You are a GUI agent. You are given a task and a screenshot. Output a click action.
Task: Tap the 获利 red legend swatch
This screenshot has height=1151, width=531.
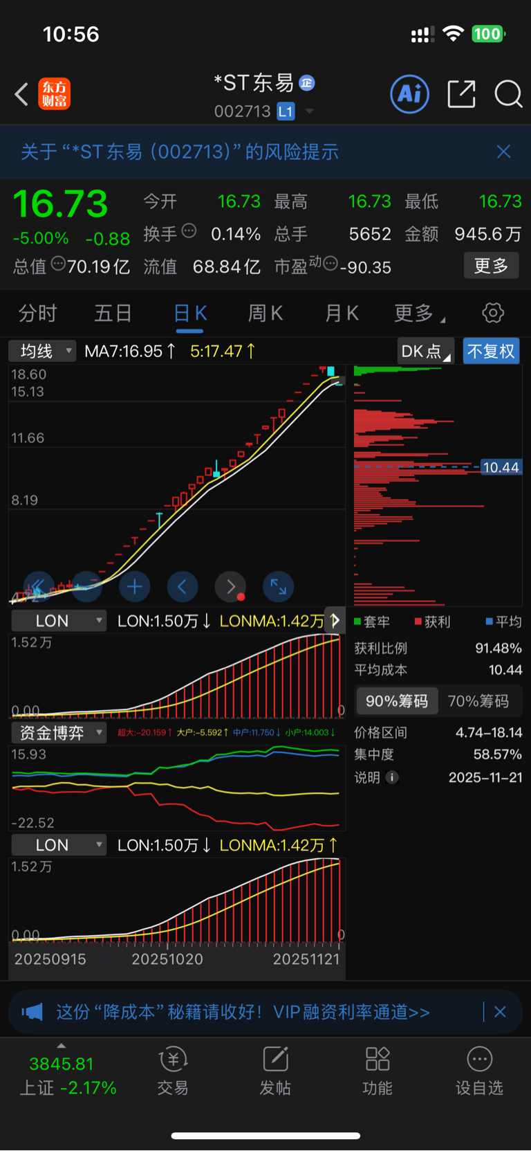[418, 622]
